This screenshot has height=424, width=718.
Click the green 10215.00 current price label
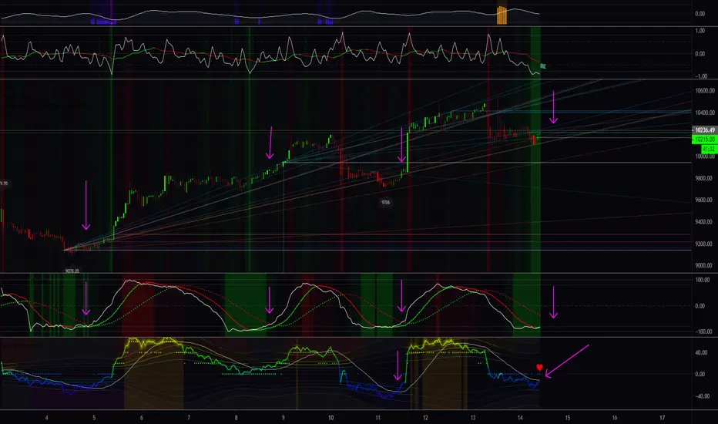tap(705, 140)
